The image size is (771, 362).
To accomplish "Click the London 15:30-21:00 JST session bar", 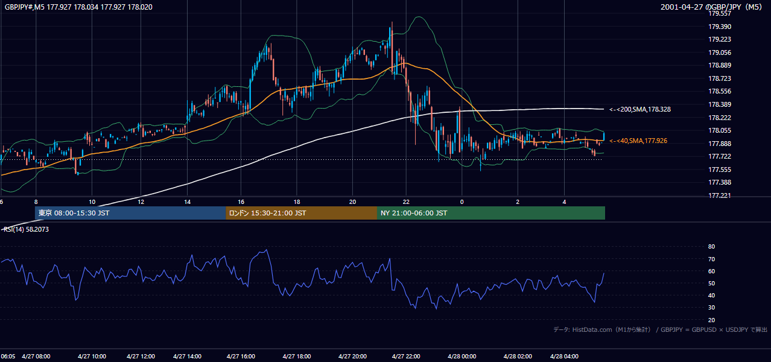I will tap(302, 213).
